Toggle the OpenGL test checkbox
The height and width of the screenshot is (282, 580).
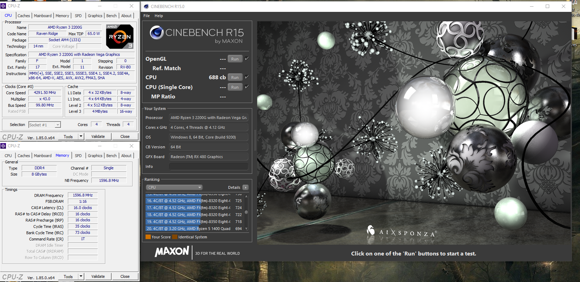(247, 59)
